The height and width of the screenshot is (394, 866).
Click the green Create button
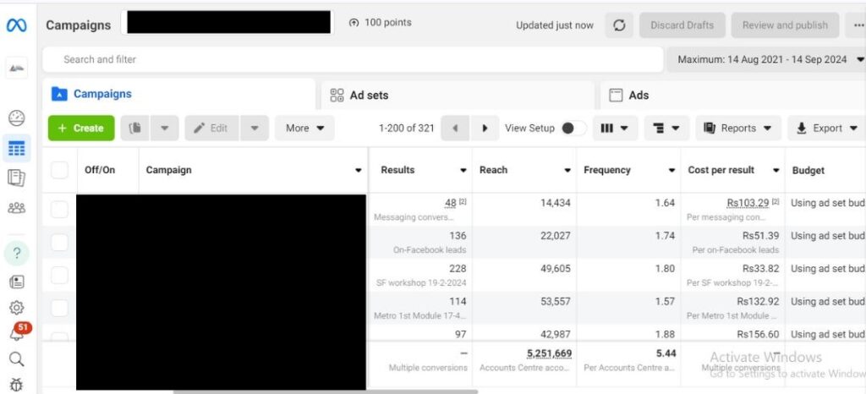tap(81, 129)
